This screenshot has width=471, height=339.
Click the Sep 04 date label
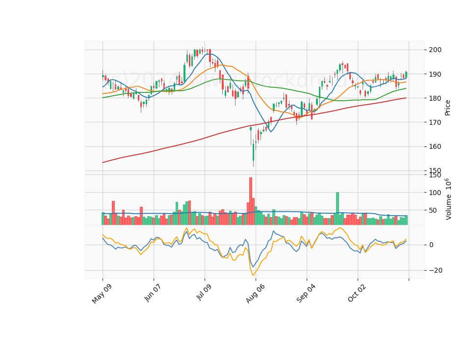tap(306, 293)
